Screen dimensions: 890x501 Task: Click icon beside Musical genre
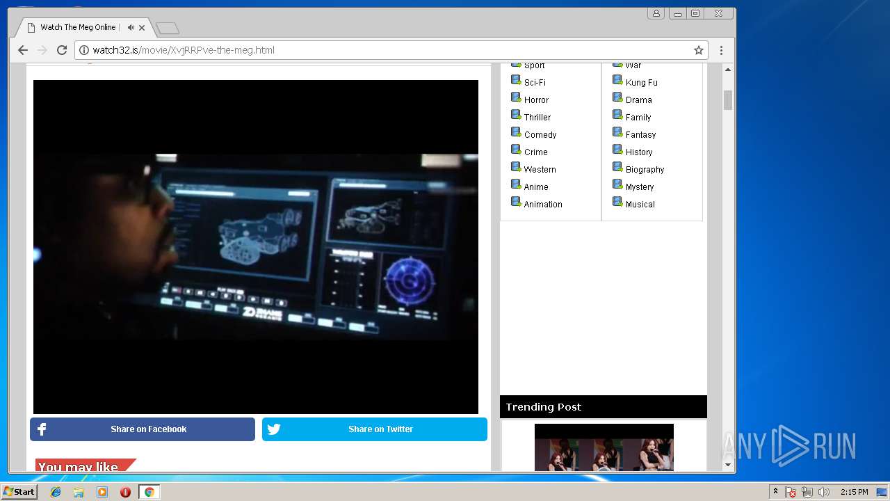coord(617,202)
